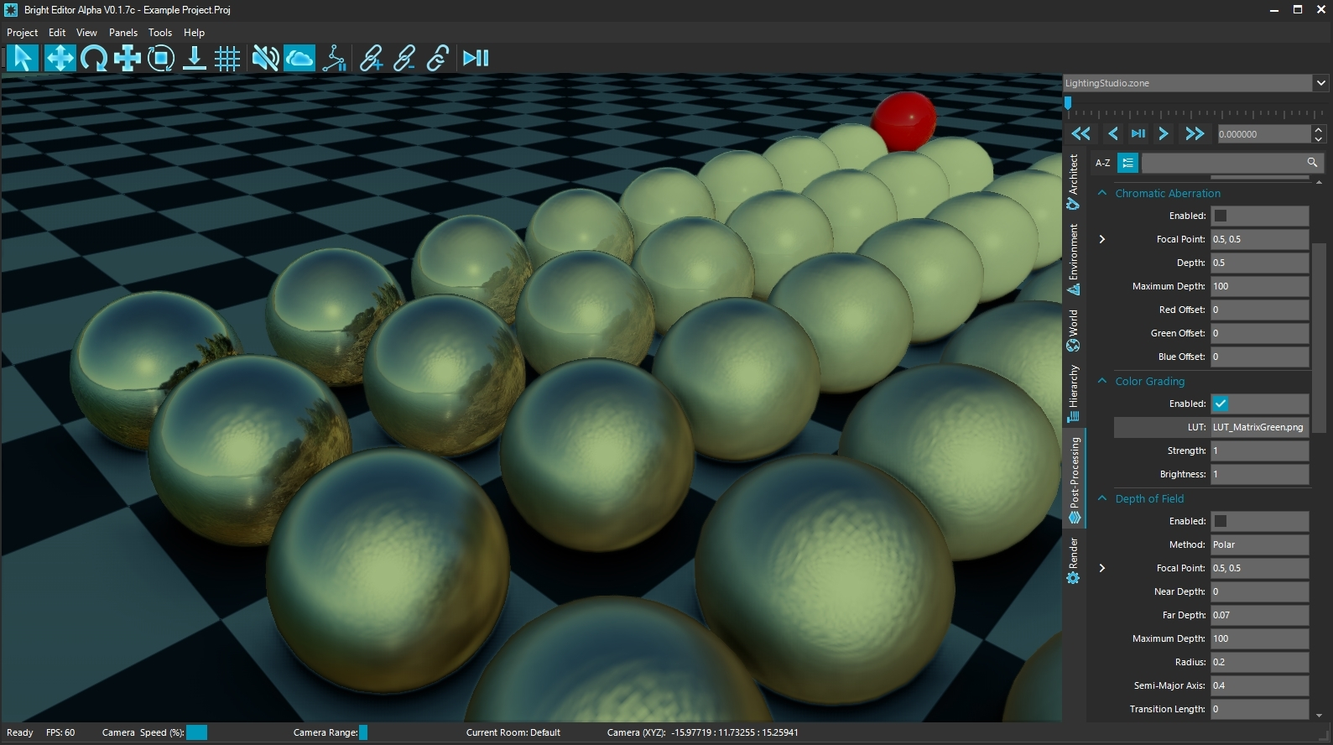1333x745 pixels.
Task: Click the magnifier icon in the property search
Action: click(x=1312, y=163)
